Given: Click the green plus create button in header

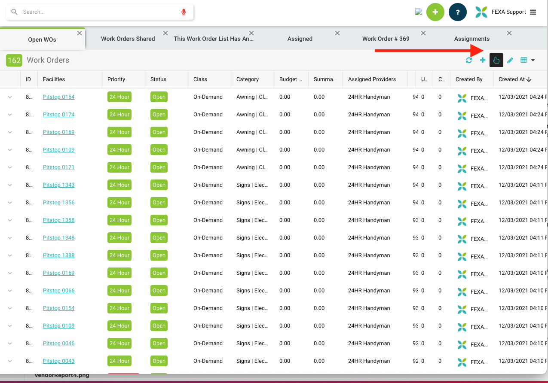Looking at the screenshot, I should [x=435, y=12].
